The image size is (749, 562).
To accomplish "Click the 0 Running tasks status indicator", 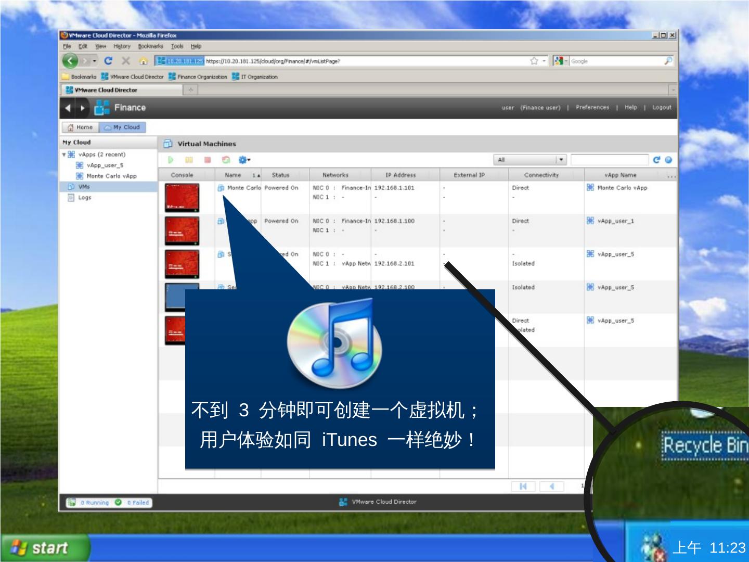I will click(88, 503).
